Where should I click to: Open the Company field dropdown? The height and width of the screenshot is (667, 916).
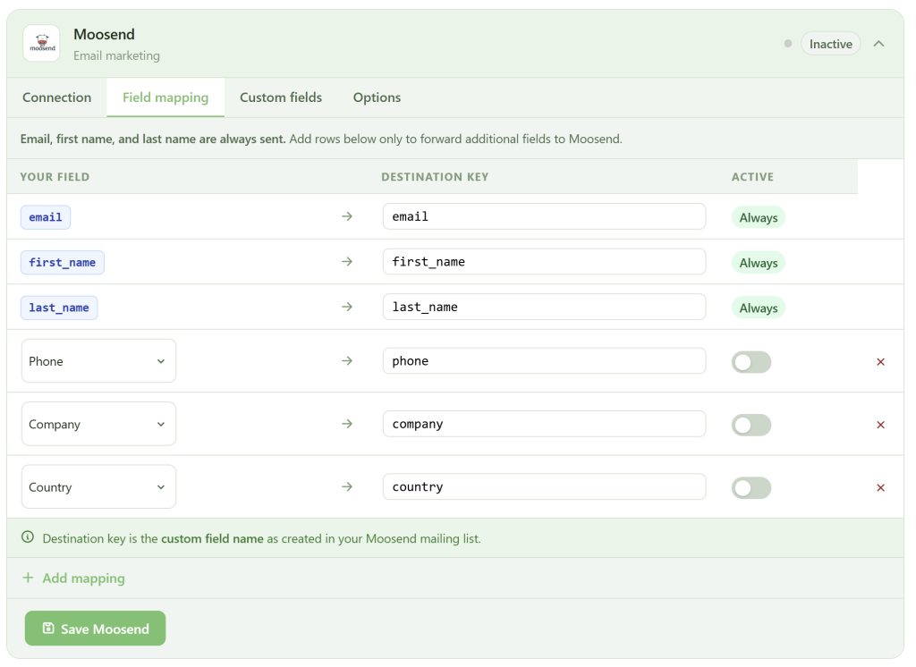tap(98, 424)
